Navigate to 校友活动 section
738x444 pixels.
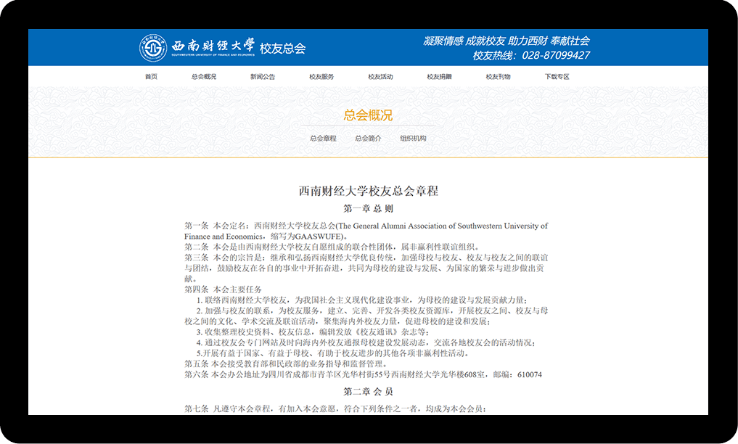click(x=380, y=77)
